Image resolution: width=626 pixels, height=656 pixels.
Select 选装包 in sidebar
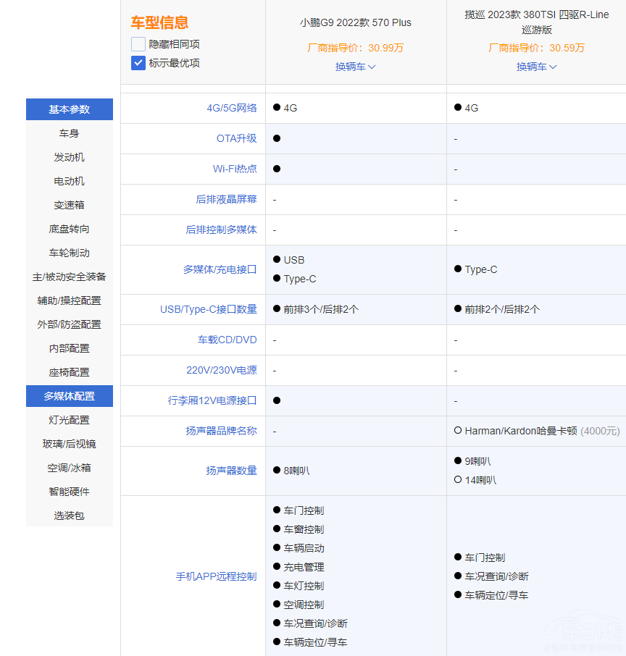coord(70,516)
